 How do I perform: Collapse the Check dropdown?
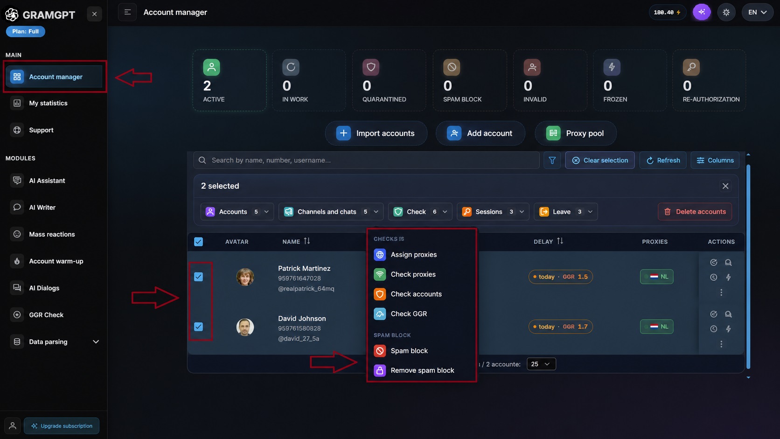(x=420, y=212)
